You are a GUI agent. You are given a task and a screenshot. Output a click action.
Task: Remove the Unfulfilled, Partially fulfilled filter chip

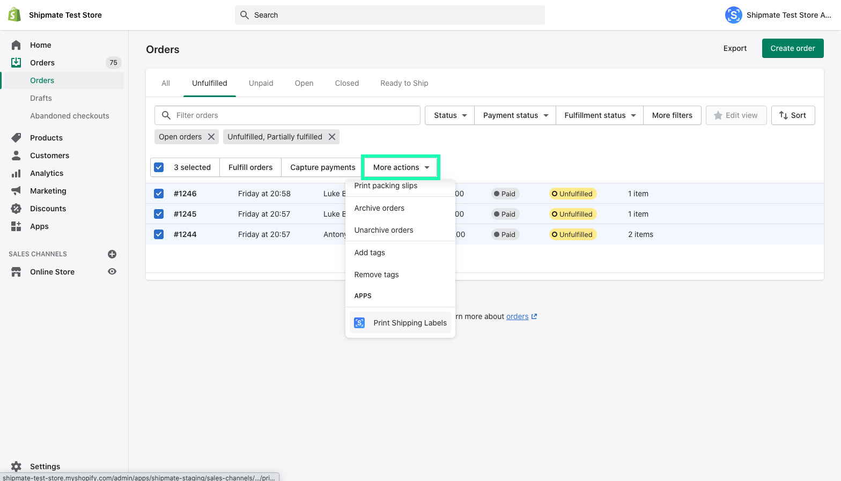point(332,137)
